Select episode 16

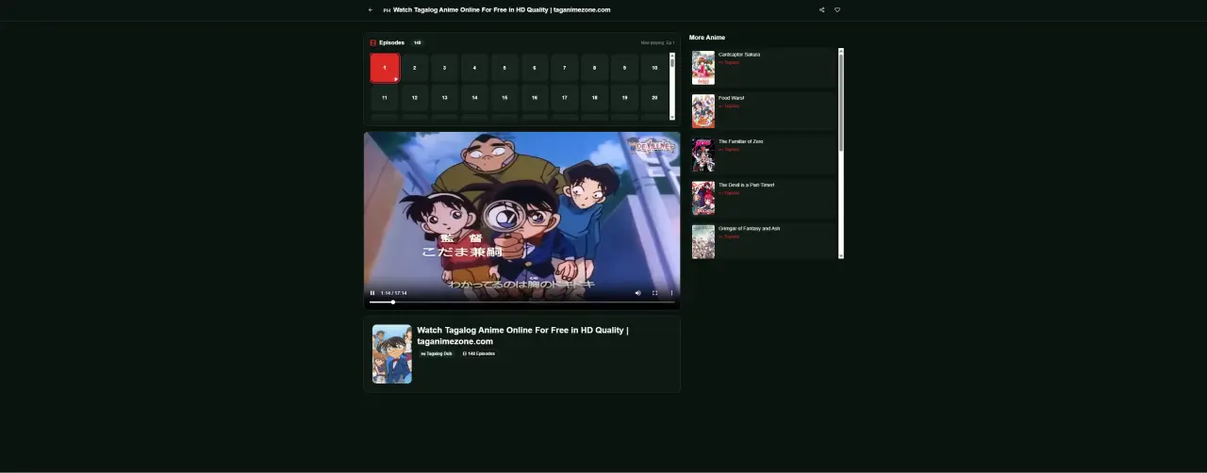(535, 98)
